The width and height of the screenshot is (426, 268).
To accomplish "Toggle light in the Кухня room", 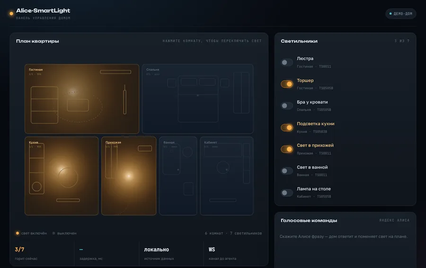I will (62, 176).
